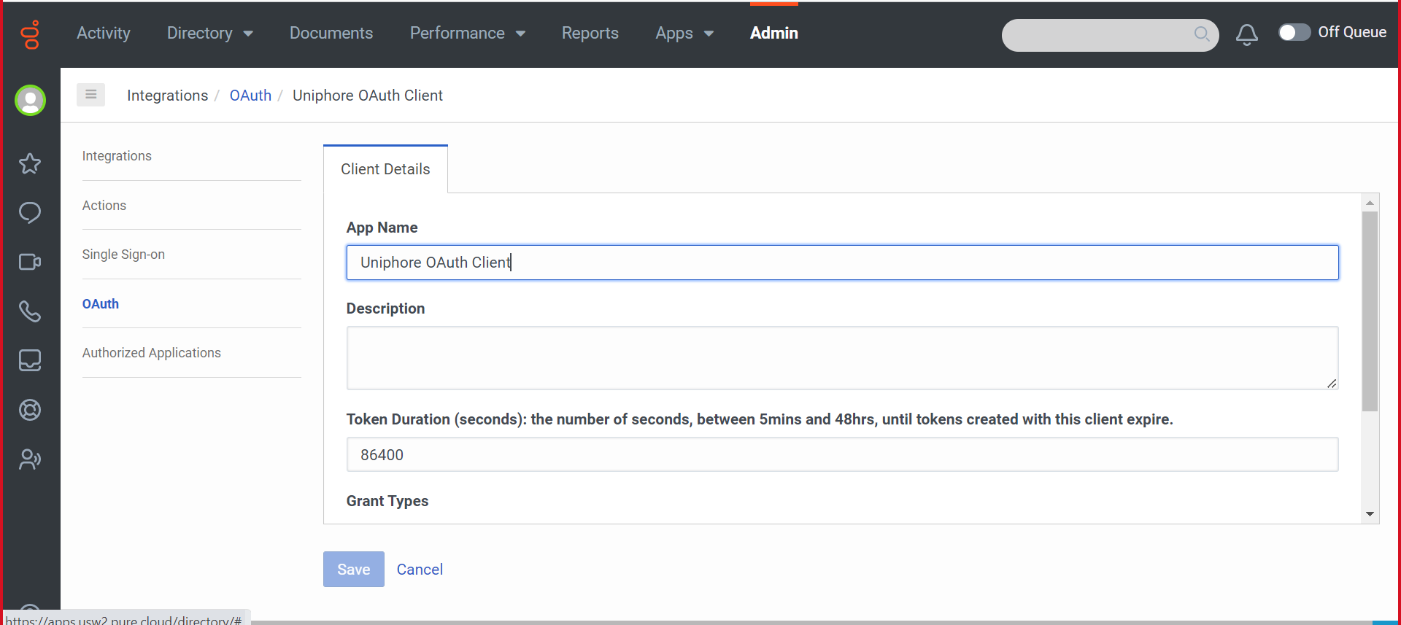
Task: Collapse the side menu with hamburger button
Action: point(91,95)
